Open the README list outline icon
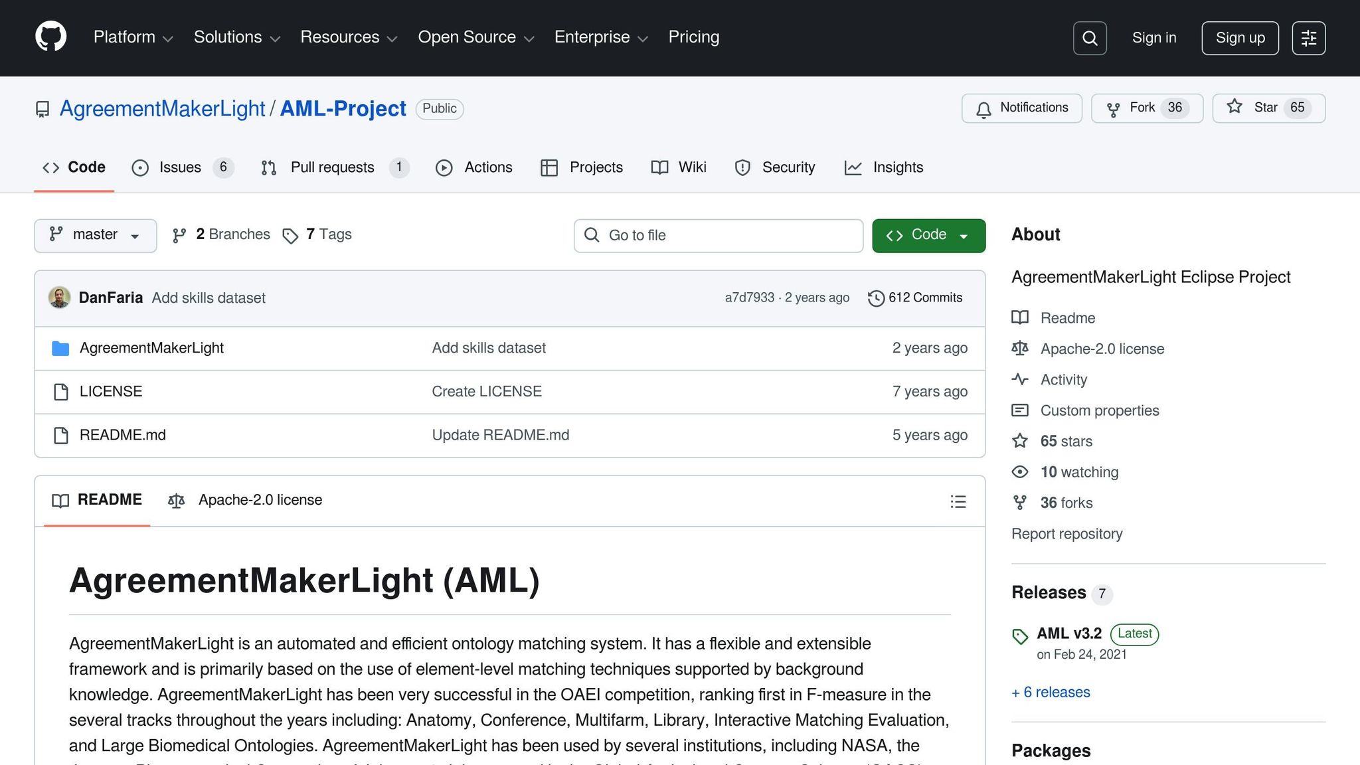This screenshot has height=765, width=1360. 958,501
